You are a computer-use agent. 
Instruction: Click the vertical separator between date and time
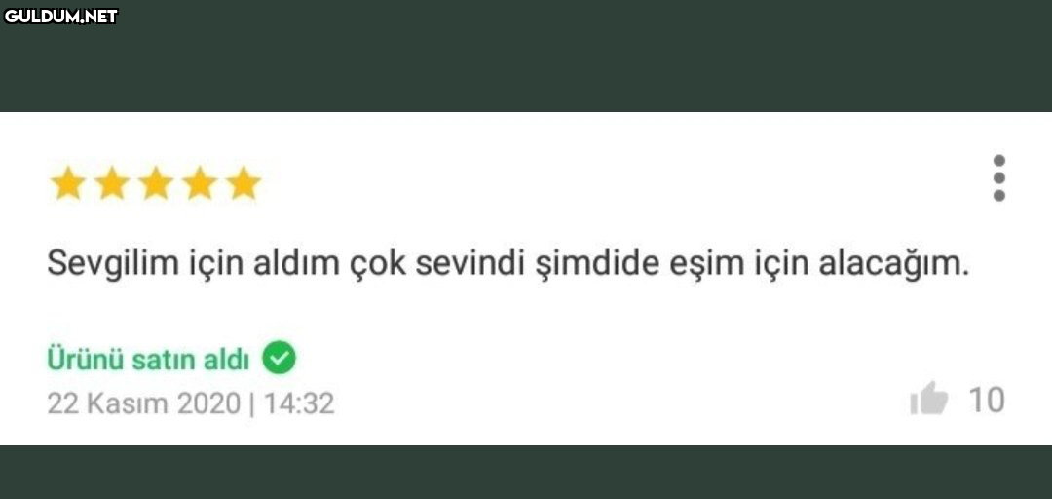pos(251,404)
